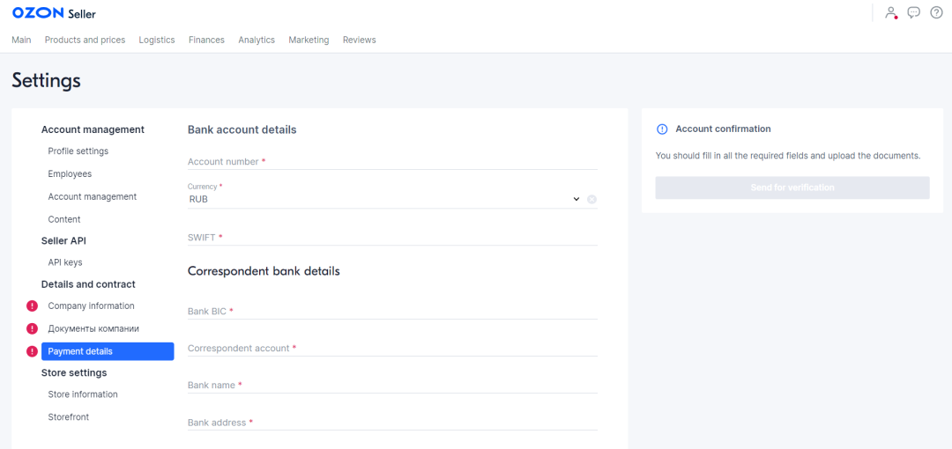
Task: Open the Products and prices menu
Action: pyautogui.click(x=85, y=40)
